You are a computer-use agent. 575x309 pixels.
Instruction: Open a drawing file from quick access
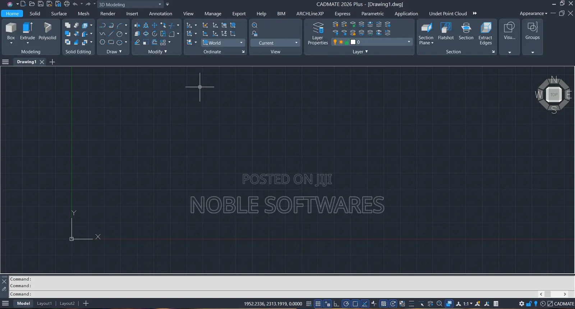32,4
